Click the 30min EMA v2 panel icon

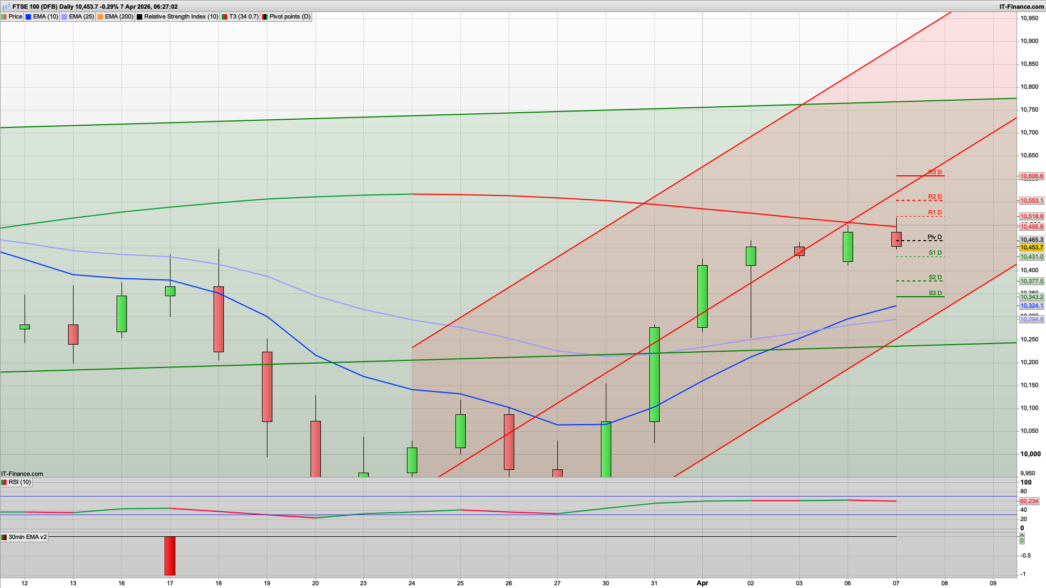pyautogui.click(x=4, y=537)
